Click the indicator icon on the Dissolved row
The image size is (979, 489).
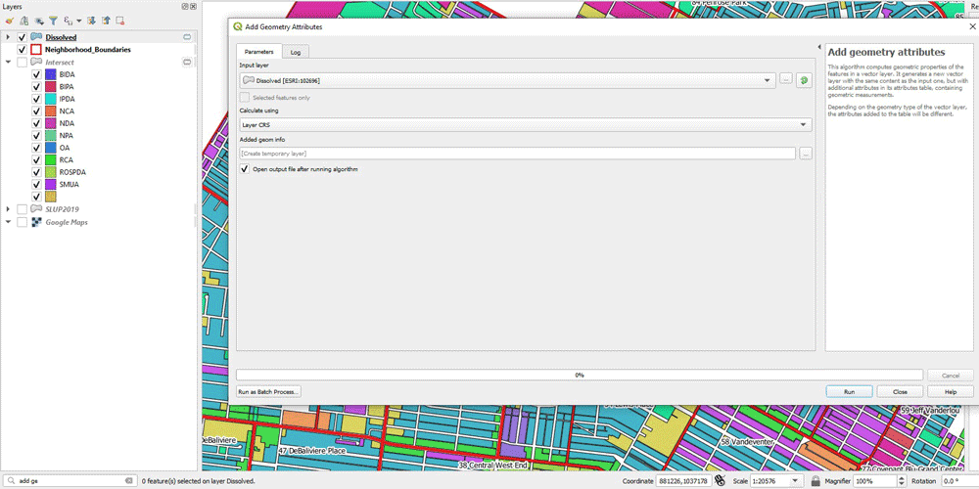click(187, 37)
